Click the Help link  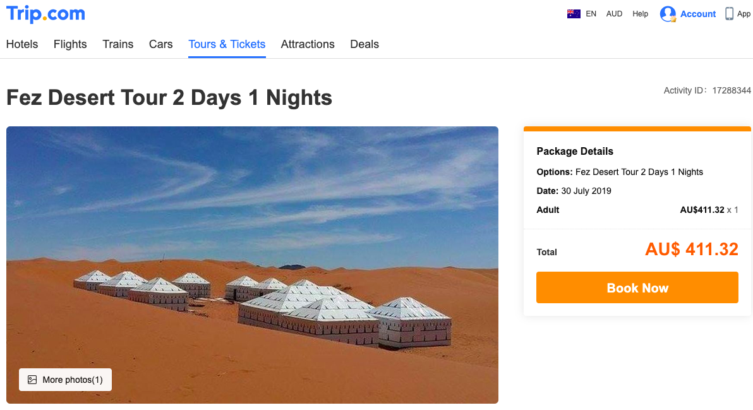pos(640,13)
